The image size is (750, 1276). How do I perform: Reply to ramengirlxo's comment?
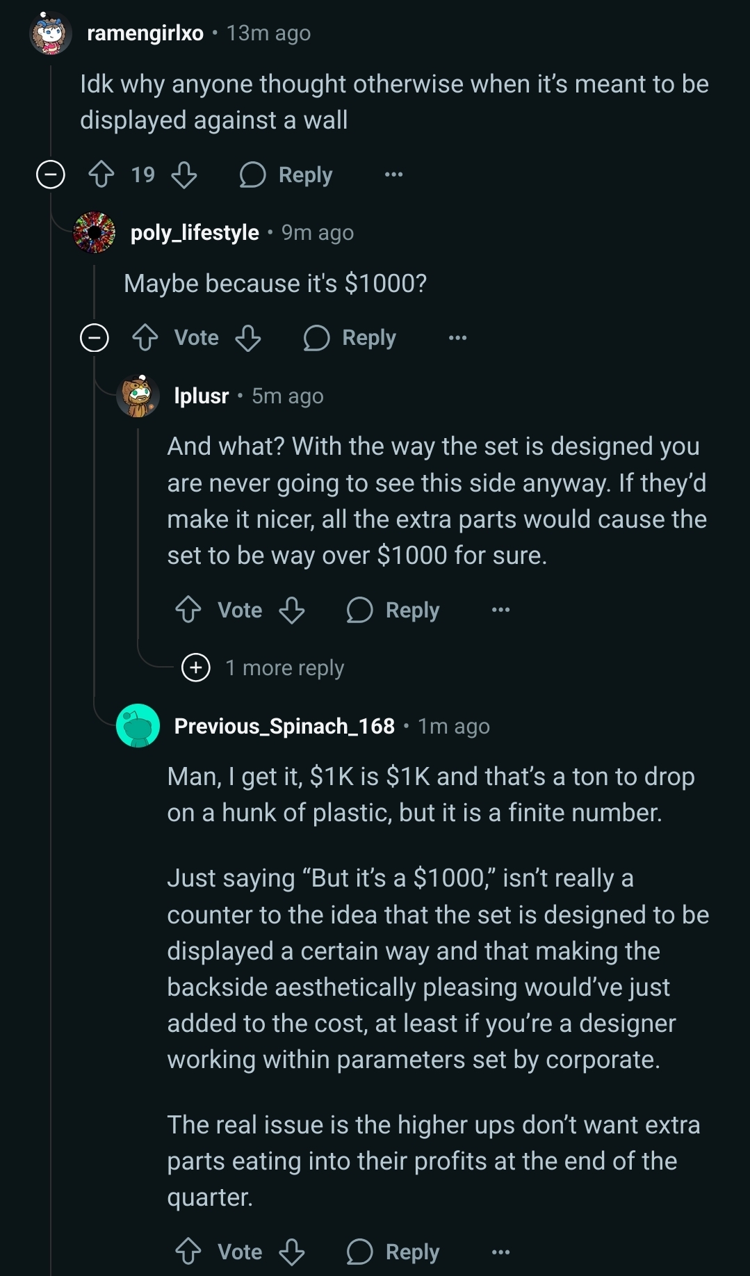point(286,175)
